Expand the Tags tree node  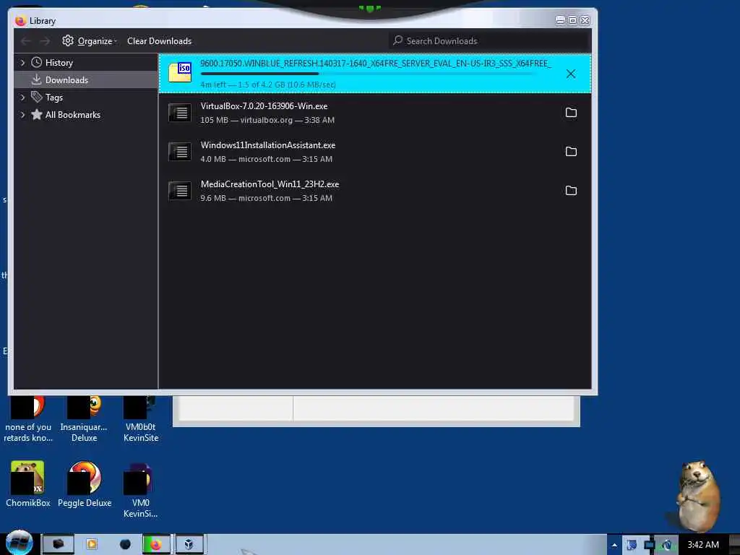[x=22, y=98]
